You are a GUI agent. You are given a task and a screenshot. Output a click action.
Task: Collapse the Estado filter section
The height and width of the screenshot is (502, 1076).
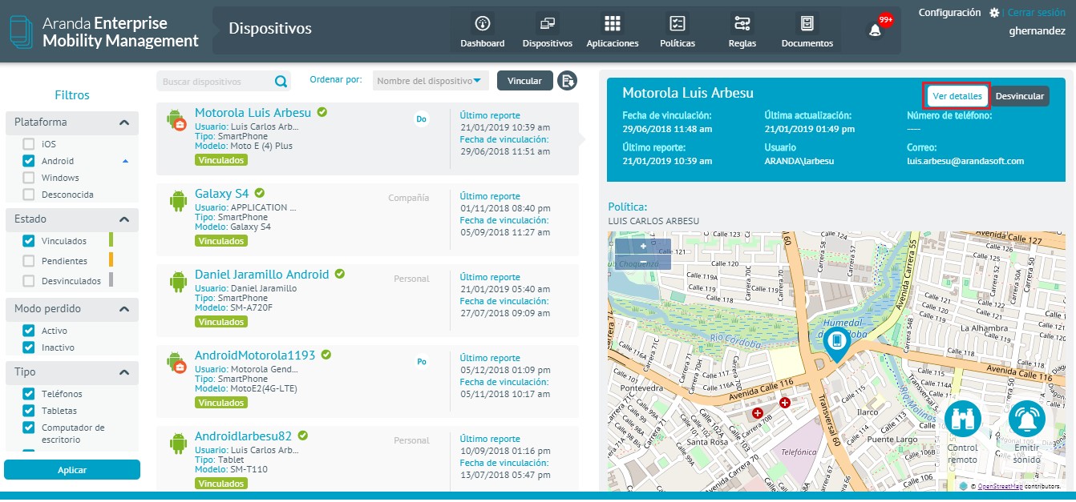pyautogui.click(x=124, y=219)
